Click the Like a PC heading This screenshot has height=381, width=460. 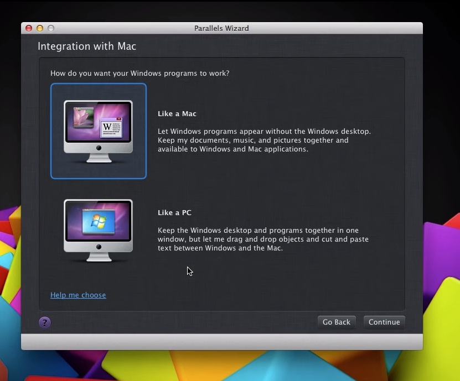pos(174,213)
